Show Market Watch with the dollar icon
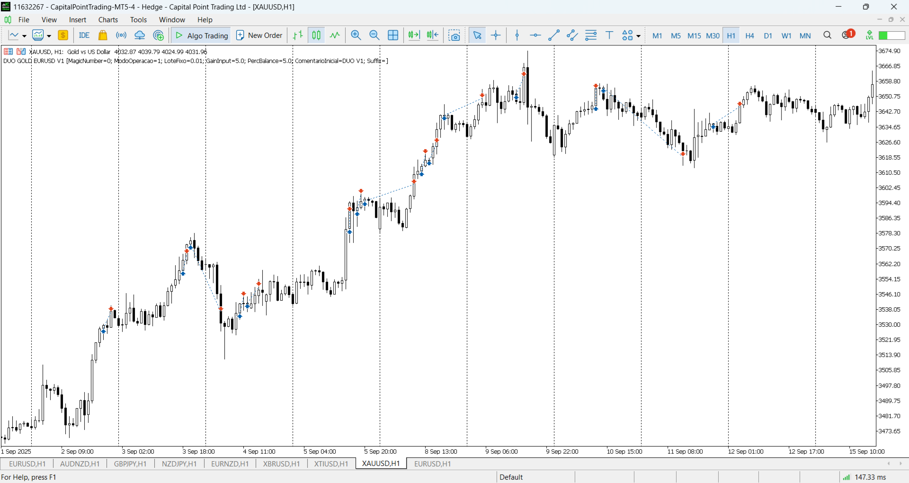Viewport: 909px width, 483px height. pos(63,36)
